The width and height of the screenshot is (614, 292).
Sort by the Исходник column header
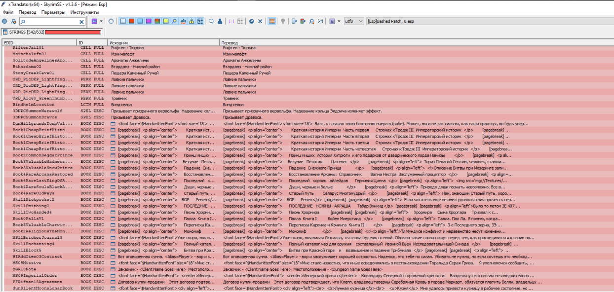(x=163, y=43)
